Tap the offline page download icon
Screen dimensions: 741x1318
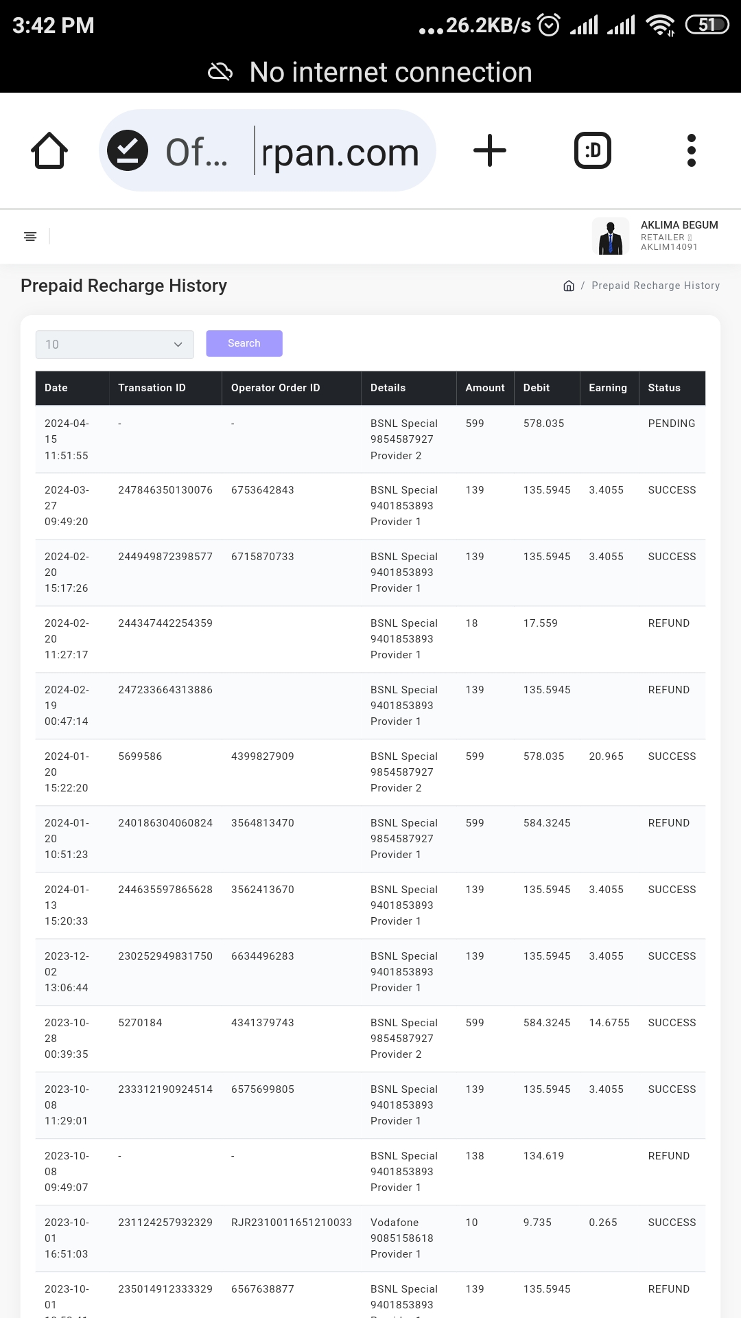[x=128, y=150]
